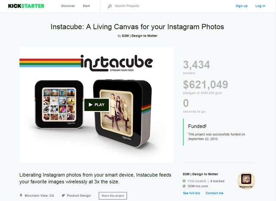Click the Product Design category link

tap(79, 195)
